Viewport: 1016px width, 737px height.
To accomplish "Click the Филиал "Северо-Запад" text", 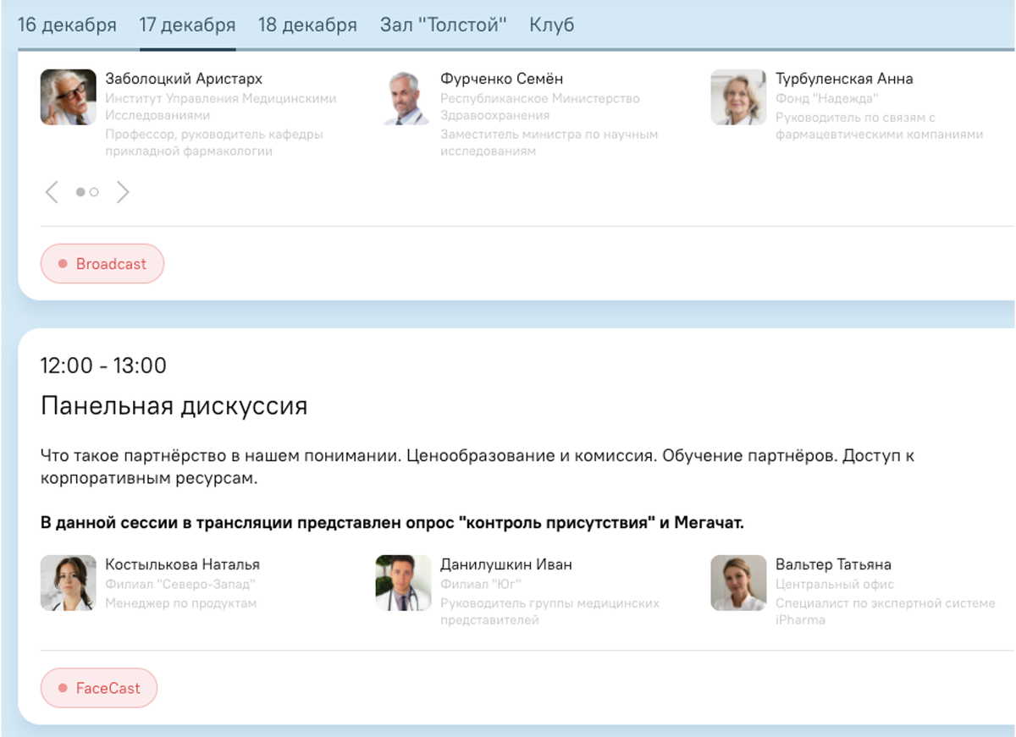I will click(180, 585).
